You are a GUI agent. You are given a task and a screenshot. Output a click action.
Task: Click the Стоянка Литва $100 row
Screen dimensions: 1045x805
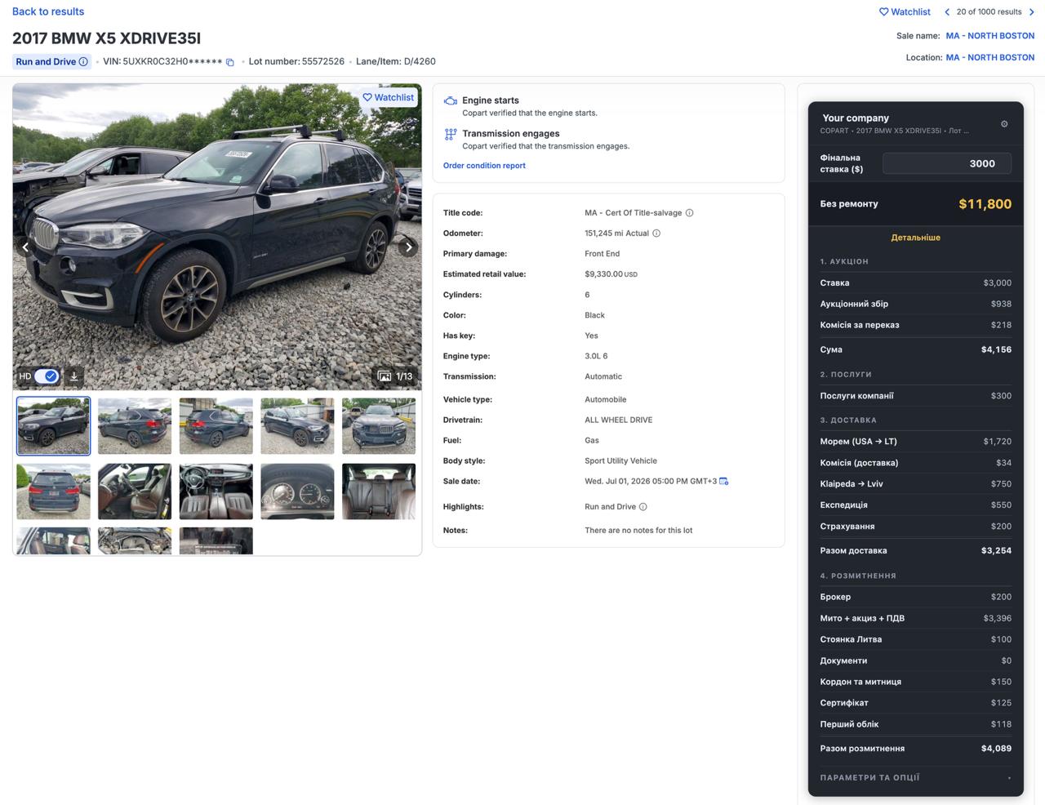point(915,639)
